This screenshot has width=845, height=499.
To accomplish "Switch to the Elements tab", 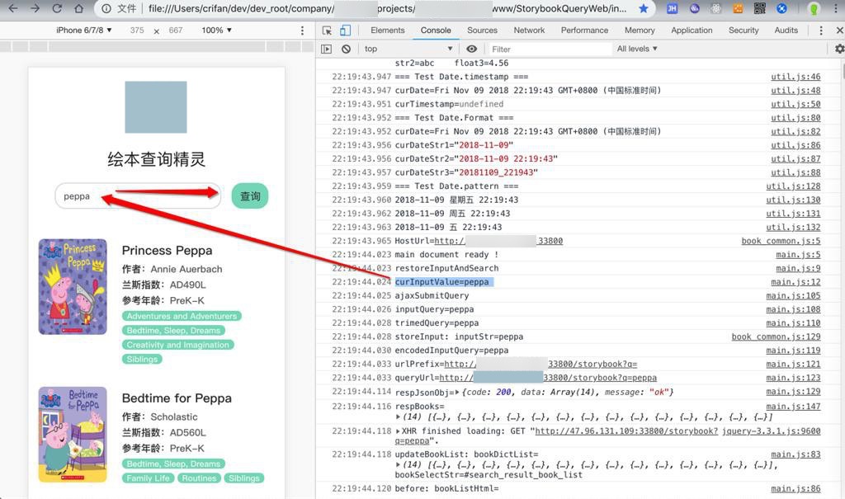I will tap(388, 31).
